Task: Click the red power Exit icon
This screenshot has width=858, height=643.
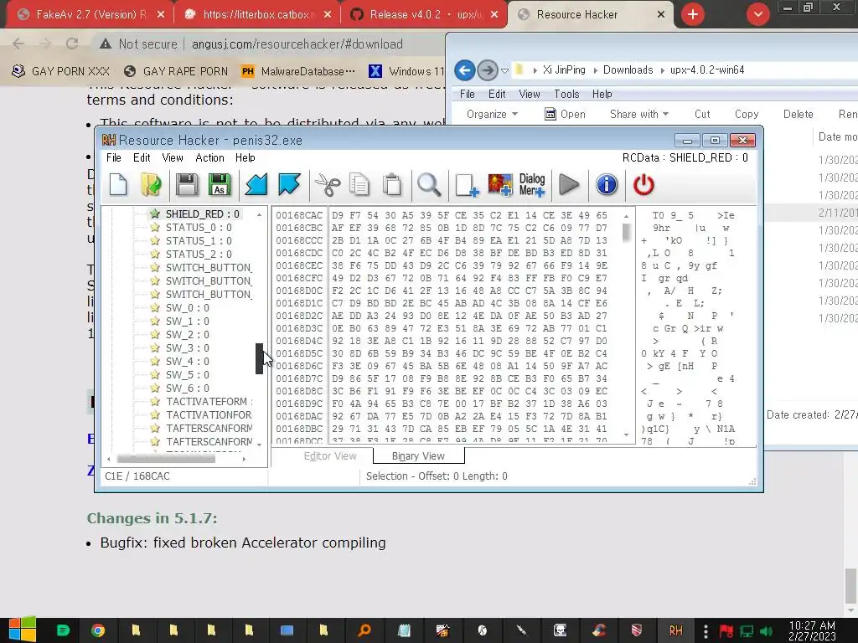Action: click(643, 185)
